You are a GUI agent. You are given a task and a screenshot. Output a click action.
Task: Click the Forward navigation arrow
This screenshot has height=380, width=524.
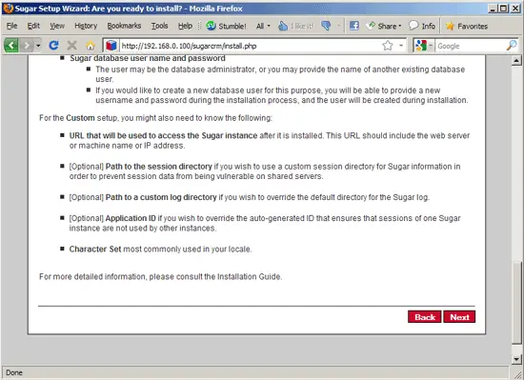27,45
